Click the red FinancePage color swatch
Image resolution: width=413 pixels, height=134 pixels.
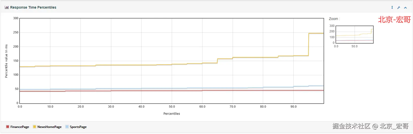coord(8,127)
